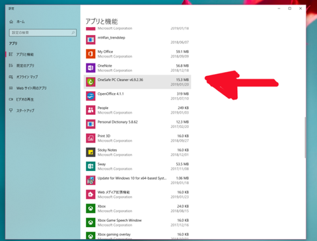
Task: Select the 'mt4fan_trendstep' app name
Action: click(111, 38)
